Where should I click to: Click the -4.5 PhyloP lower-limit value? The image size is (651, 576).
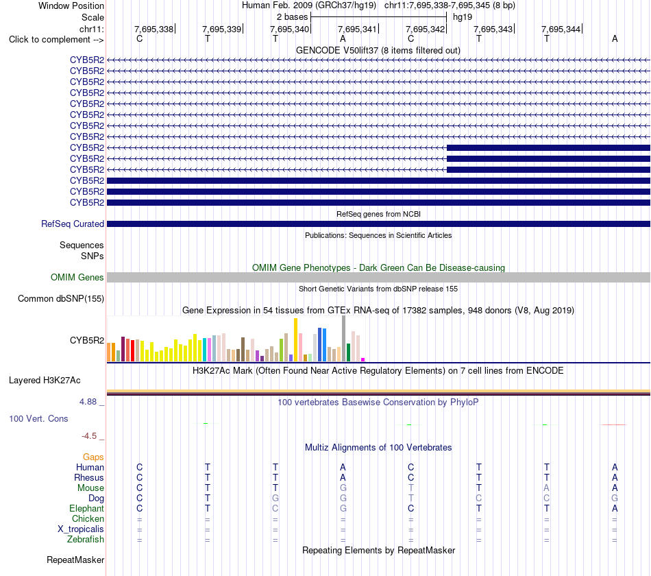(89, 436)
